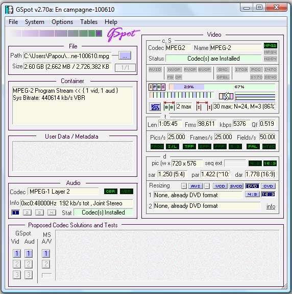The height and width of the screenshot is (294, 292).
Task: Click the kbps value 5376
Action: click(x=241, y=124)
